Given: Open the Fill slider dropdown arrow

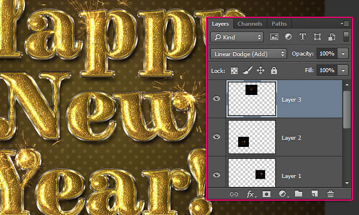Looking at the screenshot, I should (343, 70).
